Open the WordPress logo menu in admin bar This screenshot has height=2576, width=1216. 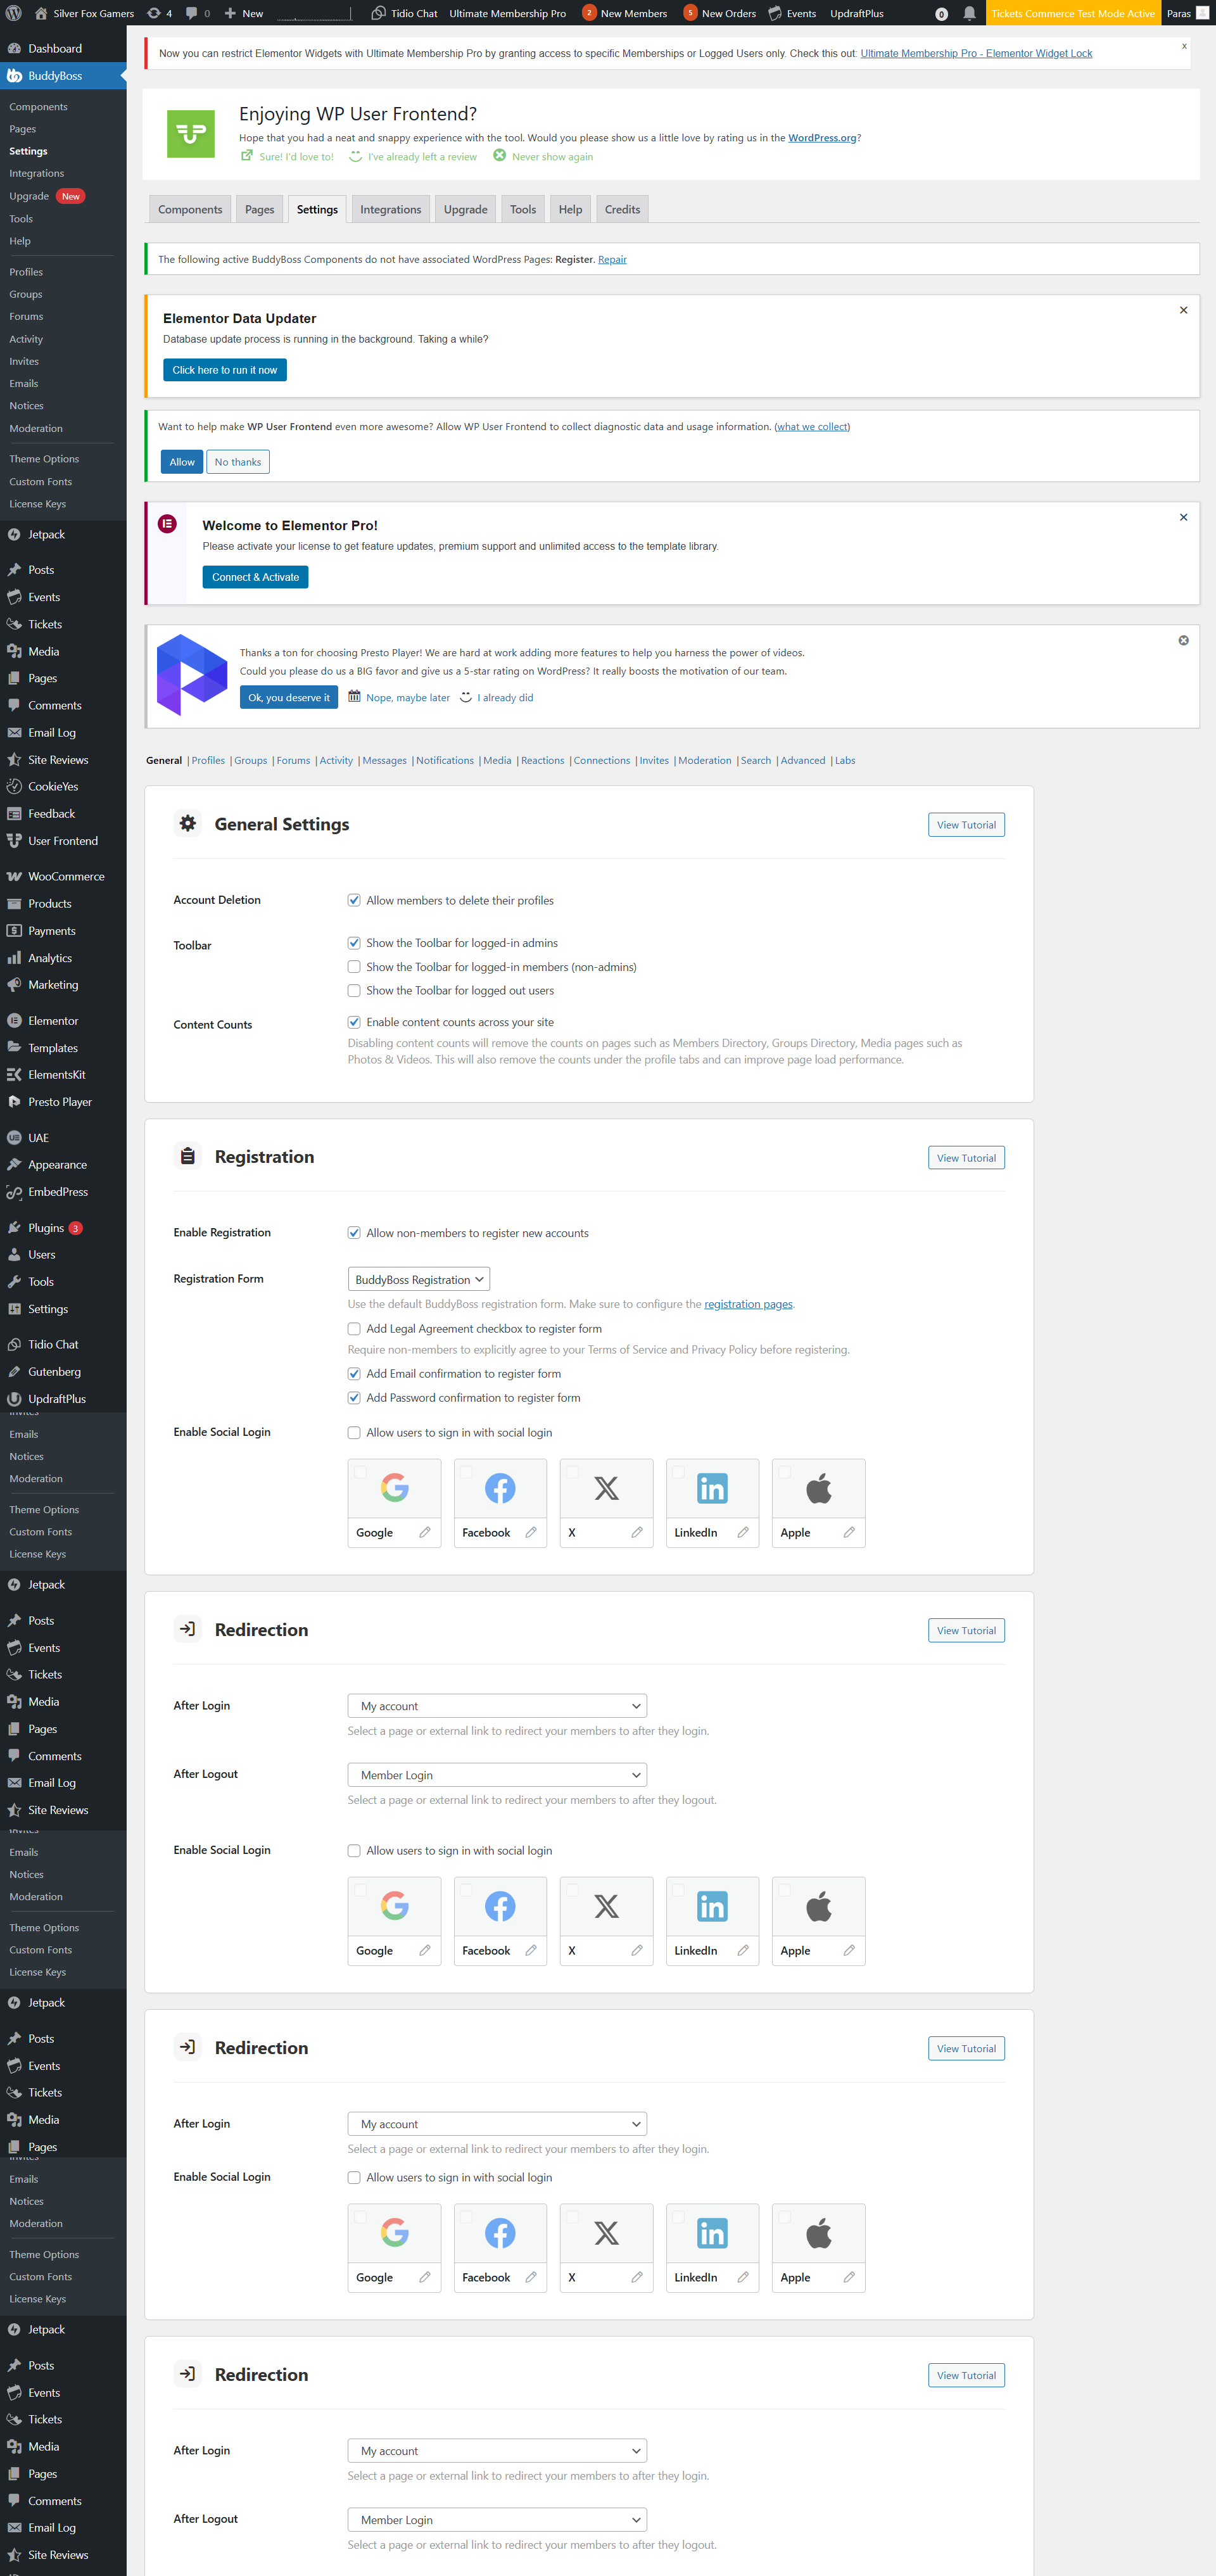(x=14, y=13)
